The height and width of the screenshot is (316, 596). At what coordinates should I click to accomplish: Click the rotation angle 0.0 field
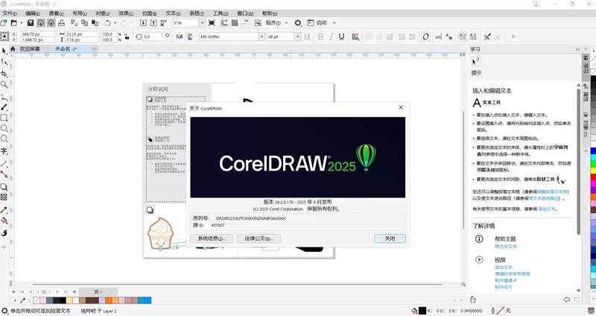(152, 37)
